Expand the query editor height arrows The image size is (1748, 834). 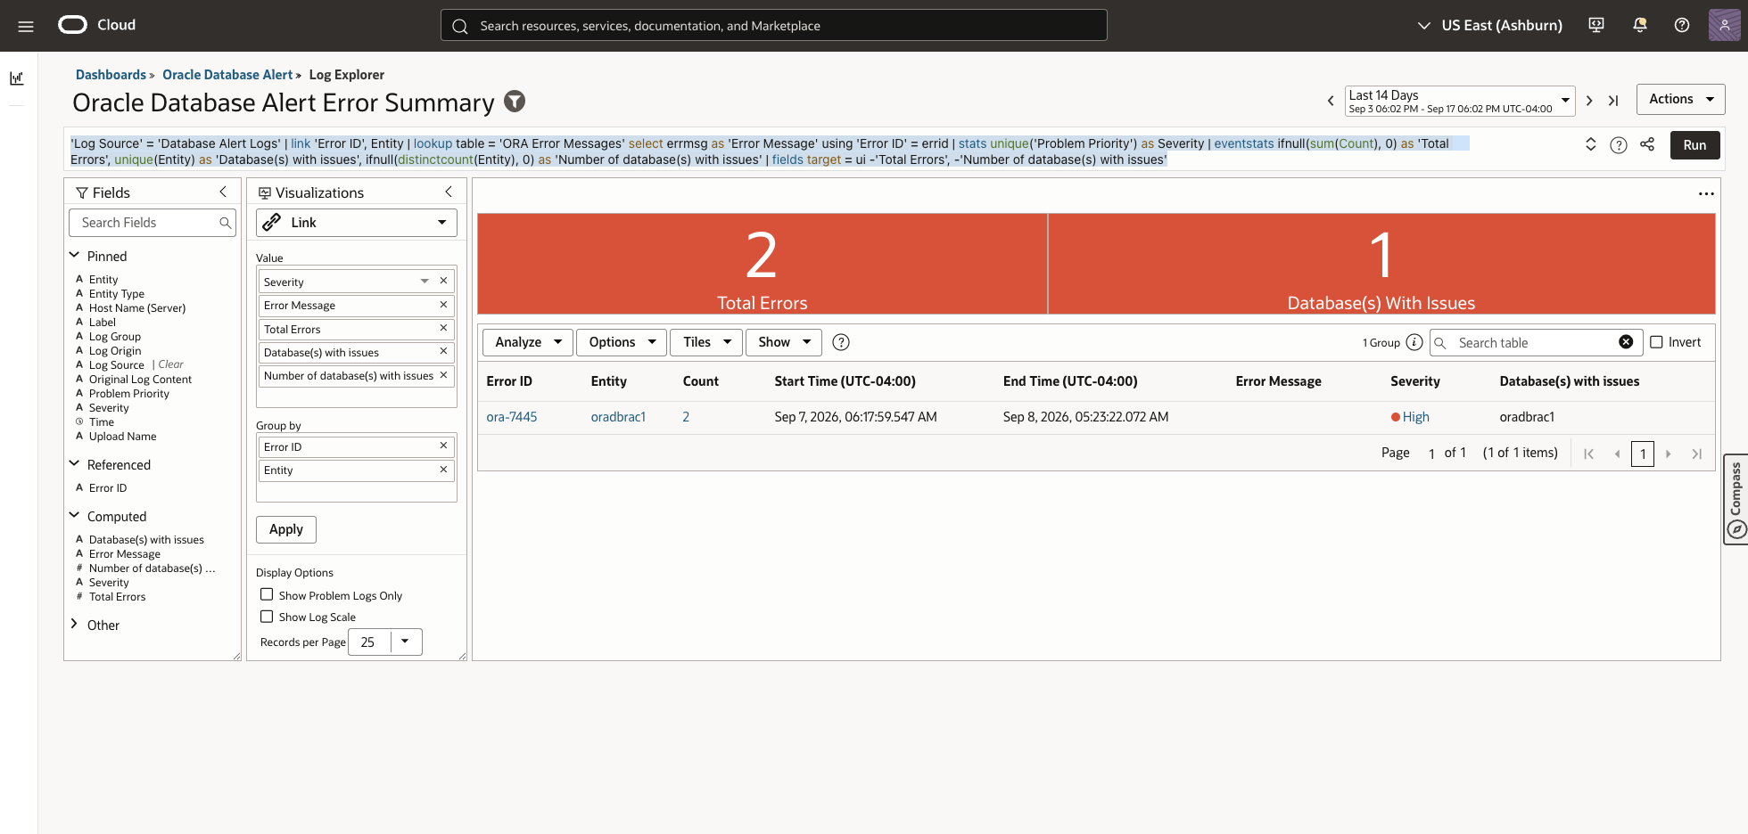tap(1590, 144)
